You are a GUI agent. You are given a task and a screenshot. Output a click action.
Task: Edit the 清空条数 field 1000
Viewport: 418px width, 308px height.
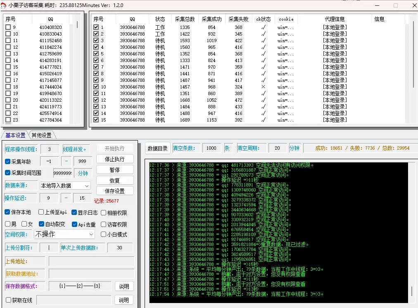211,148
